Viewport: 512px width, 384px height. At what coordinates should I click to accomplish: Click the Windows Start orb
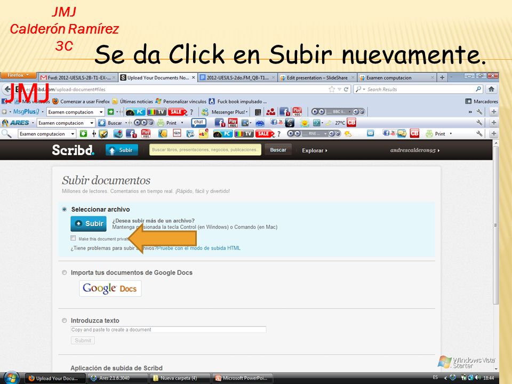pos(12,378)
